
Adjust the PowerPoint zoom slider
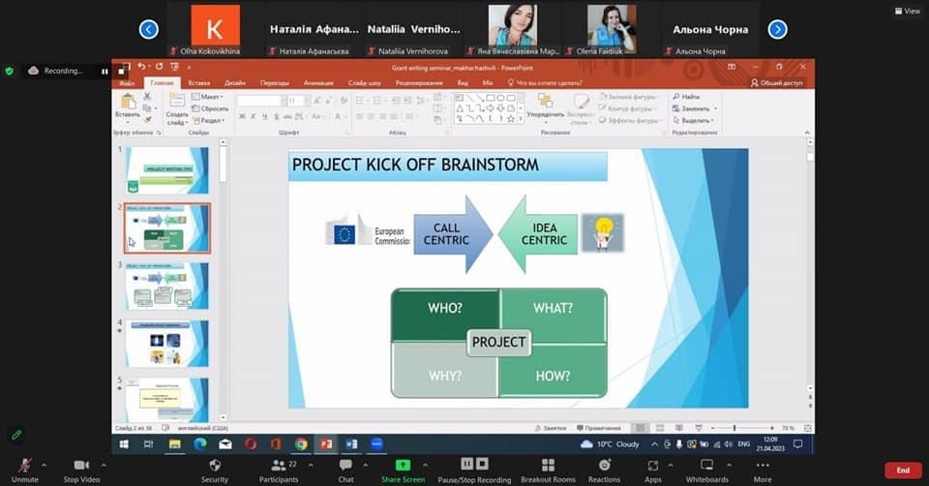pyautogui.click(x=734, y=428)
